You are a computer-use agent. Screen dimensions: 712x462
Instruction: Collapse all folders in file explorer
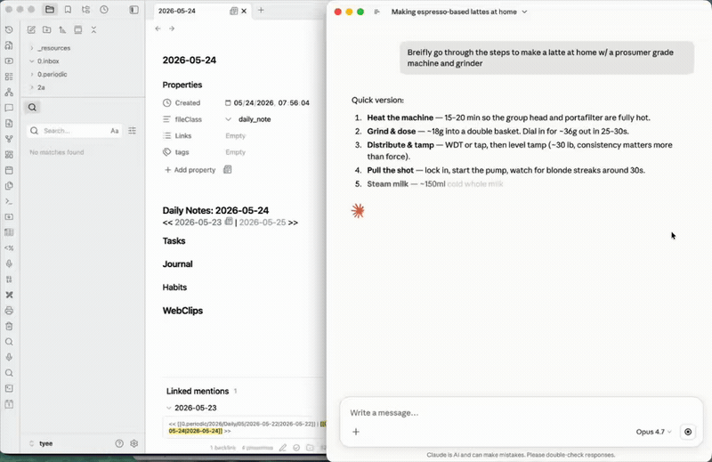click(x=93, y=29)
